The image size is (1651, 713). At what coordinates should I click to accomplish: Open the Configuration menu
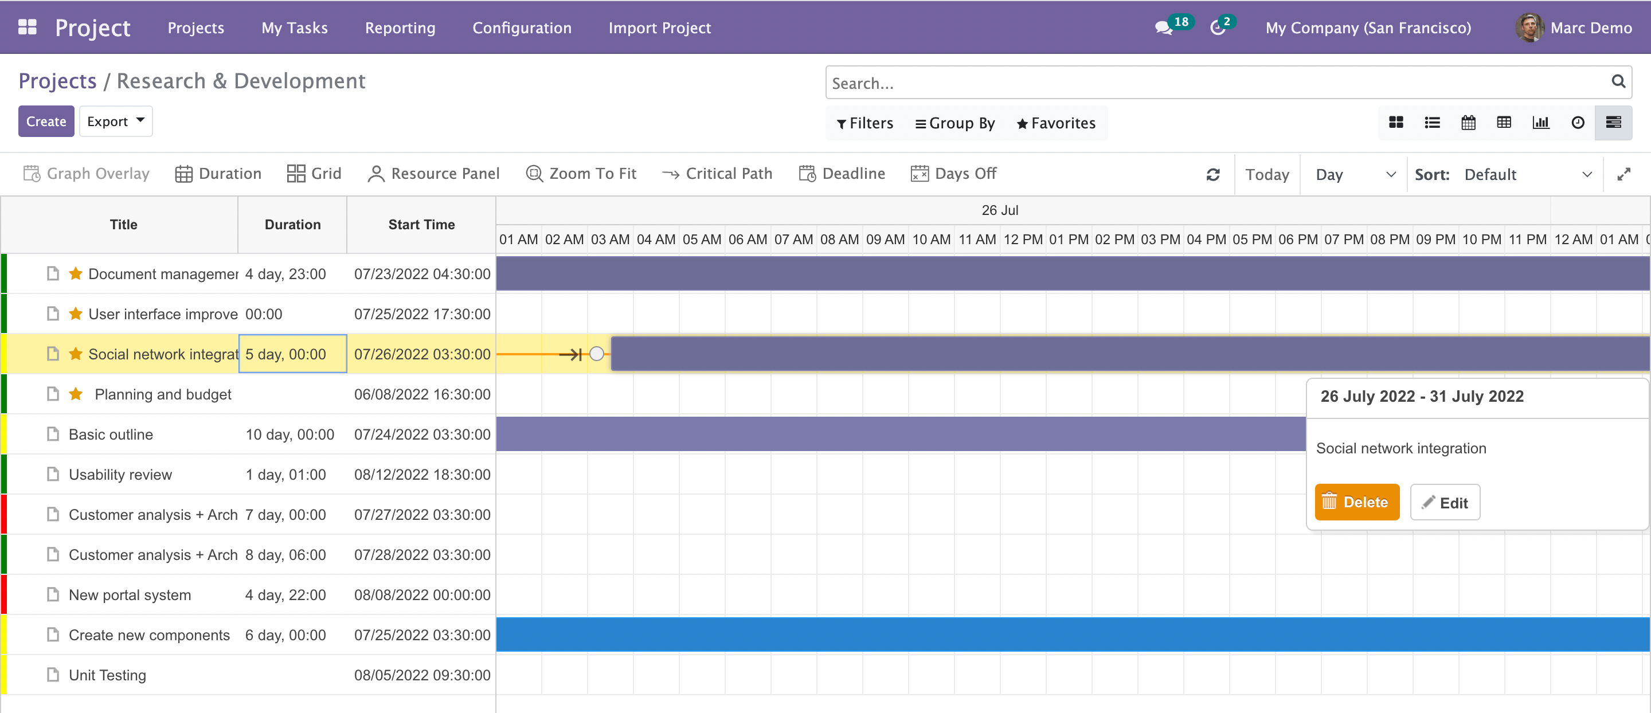[522, 28]
